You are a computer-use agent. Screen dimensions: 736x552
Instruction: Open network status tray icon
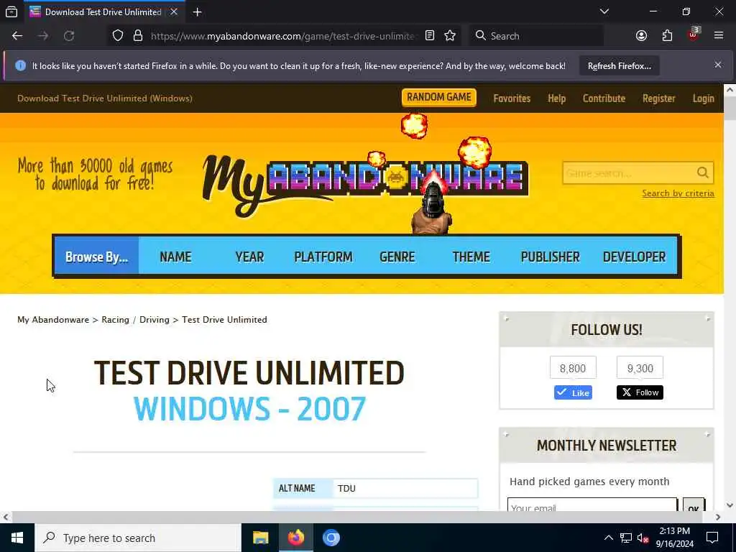click(626, 538)
